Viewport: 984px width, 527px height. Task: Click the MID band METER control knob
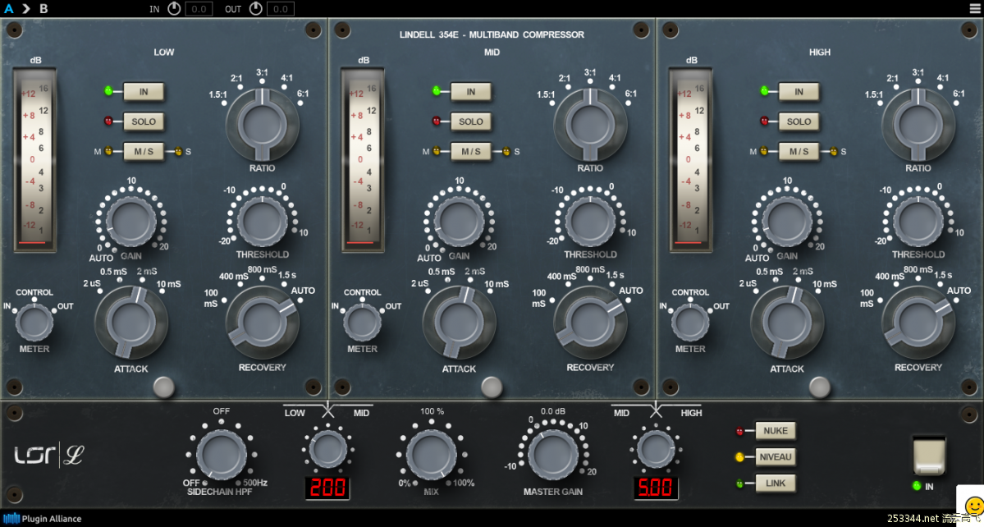[362, 322]
